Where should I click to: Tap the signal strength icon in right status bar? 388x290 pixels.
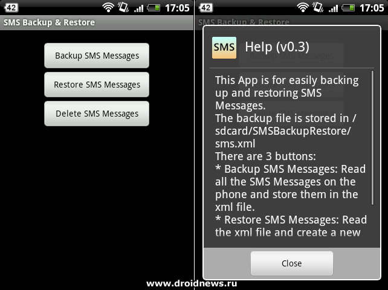[x=333, y=8]
